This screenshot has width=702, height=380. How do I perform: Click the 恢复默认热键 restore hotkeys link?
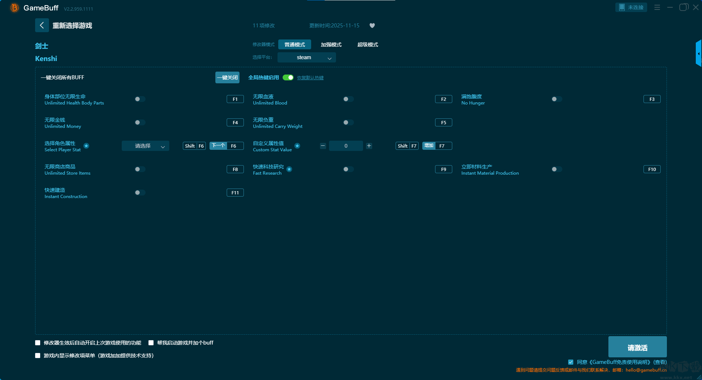(310, 78)
